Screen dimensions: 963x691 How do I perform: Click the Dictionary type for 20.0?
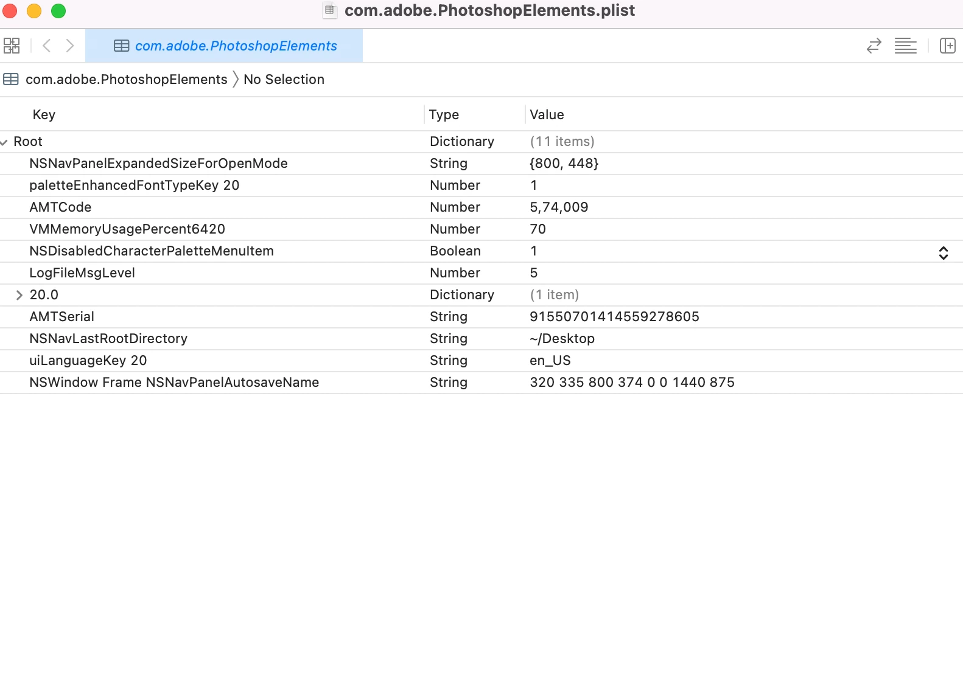pos(462,294)
